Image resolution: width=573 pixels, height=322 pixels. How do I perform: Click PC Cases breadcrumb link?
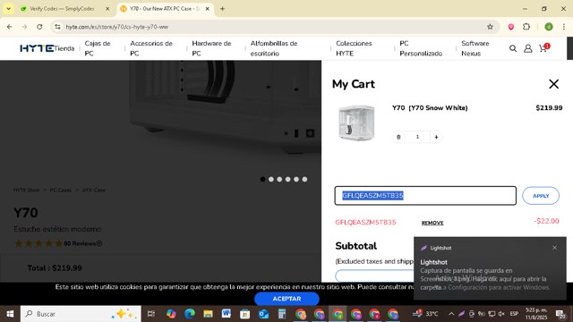pos(60,190)
